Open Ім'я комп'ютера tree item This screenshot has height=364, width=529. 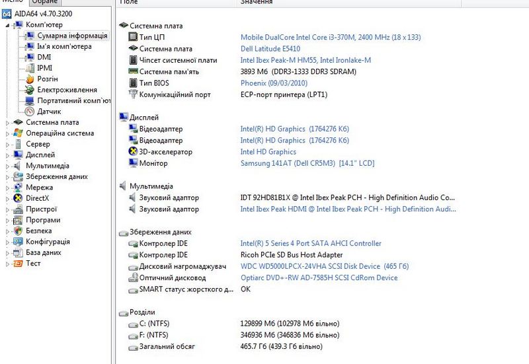[x=64, y=46]
